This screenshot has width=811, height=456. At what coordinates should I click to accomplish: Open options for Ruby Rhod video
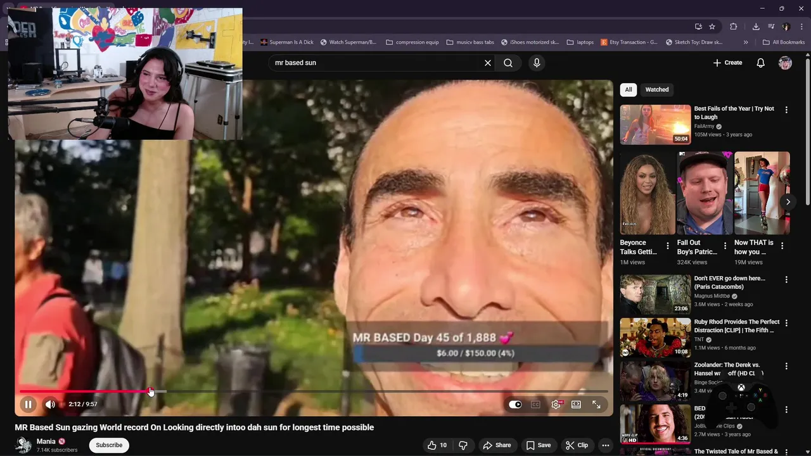click(x=786, y=323)
